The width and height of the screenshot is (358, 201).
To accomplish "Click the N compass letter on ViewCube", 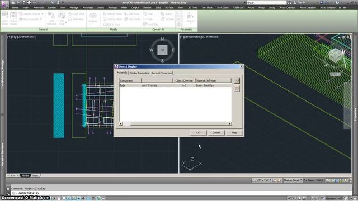I will [x=162, y=39].
